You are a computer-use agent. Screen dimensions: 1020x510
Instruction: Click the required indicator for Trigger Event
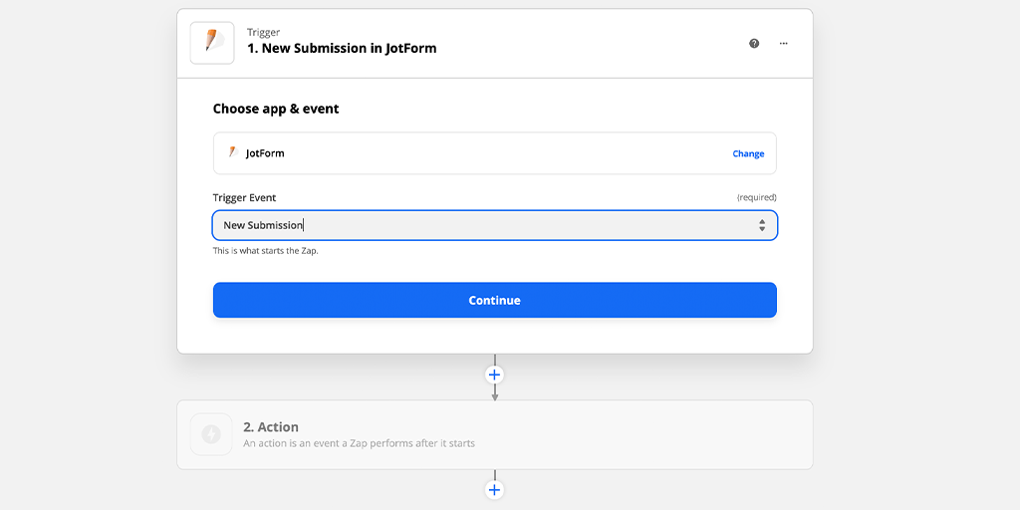pos(756,198)
